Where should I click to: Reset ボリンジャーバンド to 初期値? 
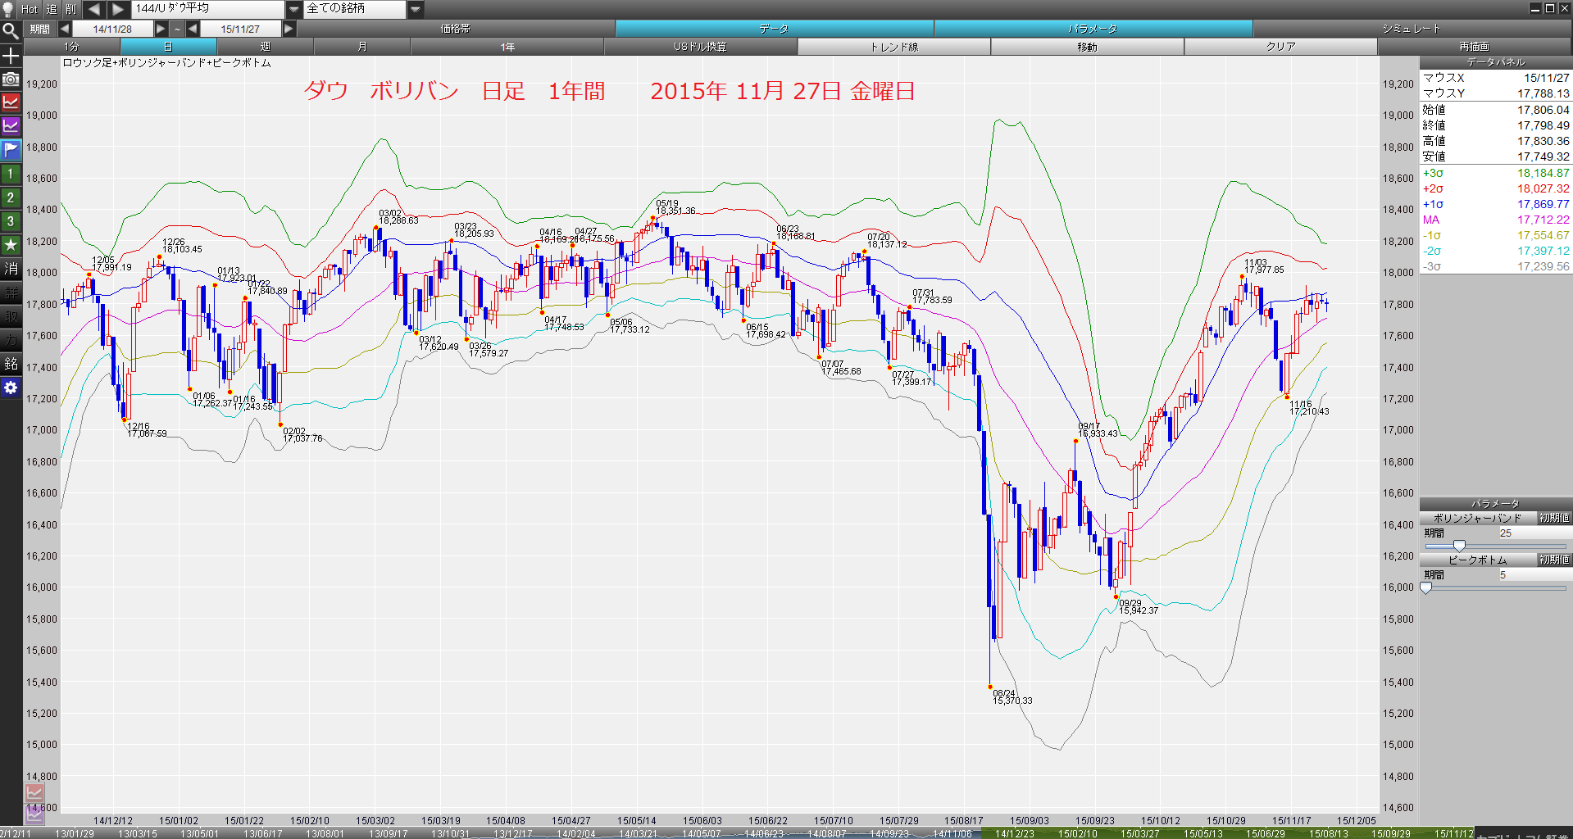click(1554, 518)
